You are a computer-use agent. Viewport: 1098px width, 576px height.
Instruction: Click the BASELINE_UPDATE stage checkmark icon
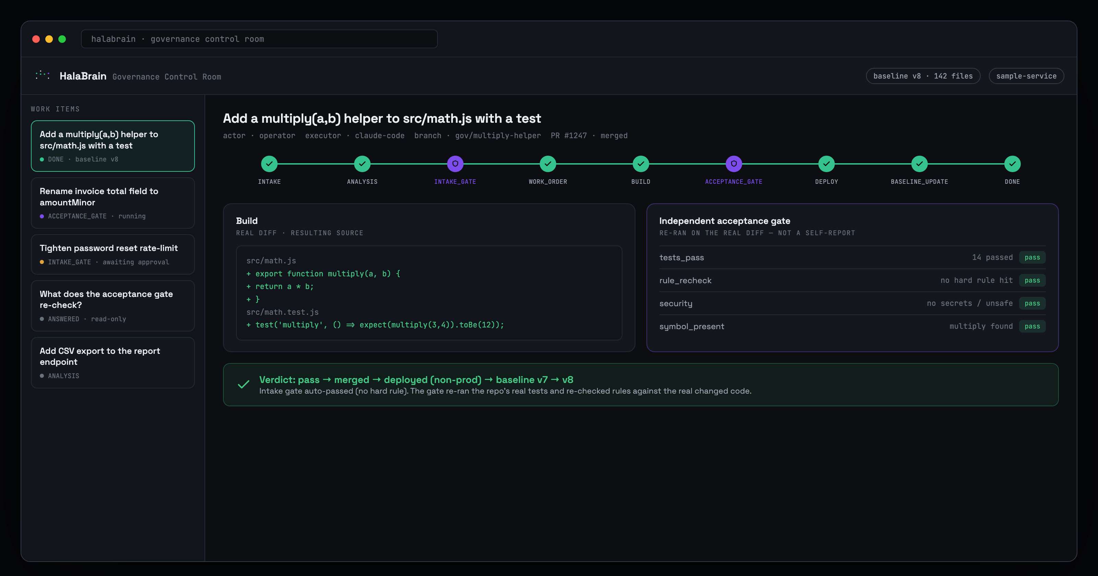pyautogui.click(x=920, y=164)
